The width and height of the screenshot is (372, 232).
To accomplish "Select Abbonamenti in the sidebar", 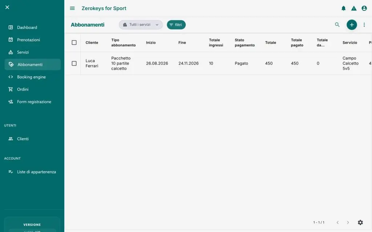I will (32, 65).
